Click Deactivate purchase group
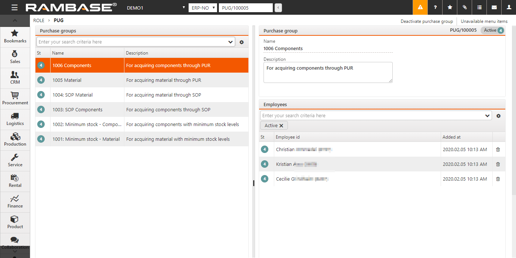This screenshot has width=516, height=258. pos(427,21)
